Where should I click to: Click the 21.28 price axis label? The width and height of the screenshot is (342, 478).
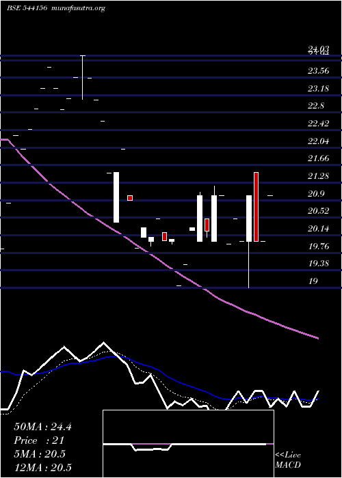coord(318,176)
